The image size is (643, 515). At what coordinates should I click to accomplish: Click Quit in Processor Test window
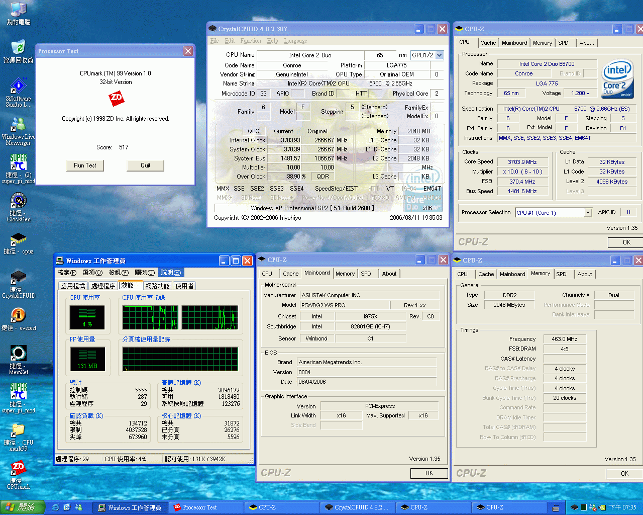[x=146, y=165]
